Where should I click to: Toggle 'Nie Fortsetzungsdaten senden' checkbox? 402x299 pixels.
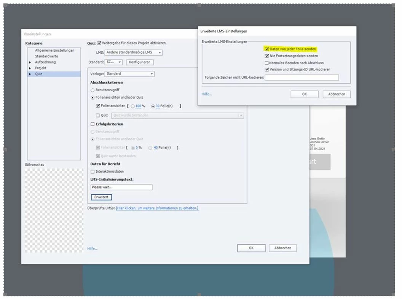pyautogui.click(x=266, y=56)
